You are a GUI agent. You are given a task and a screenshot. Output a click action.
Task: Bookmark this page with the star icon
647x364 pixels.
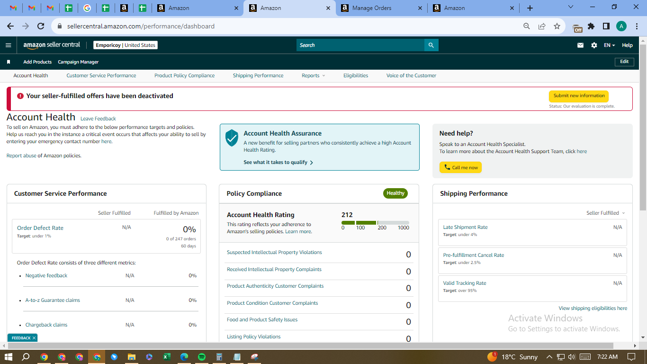557,26
